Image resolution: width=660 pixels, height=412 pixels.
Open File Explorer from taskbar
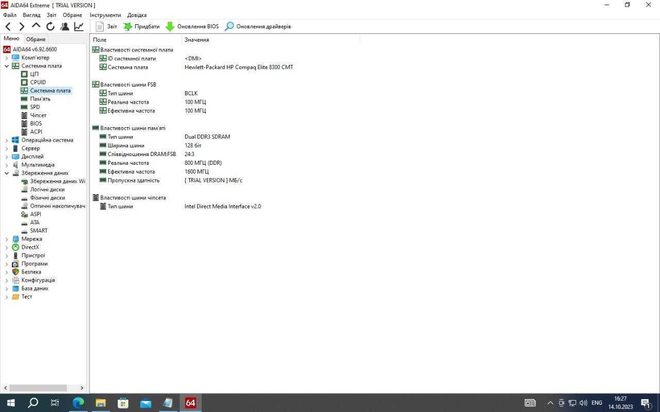pos(101,403)
